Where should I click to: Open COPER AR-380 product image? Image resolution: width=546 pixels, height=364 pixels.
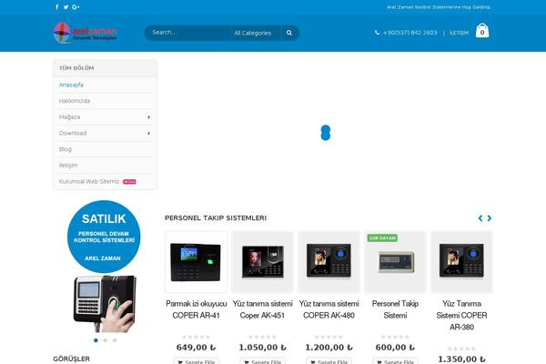click(461, 261)
